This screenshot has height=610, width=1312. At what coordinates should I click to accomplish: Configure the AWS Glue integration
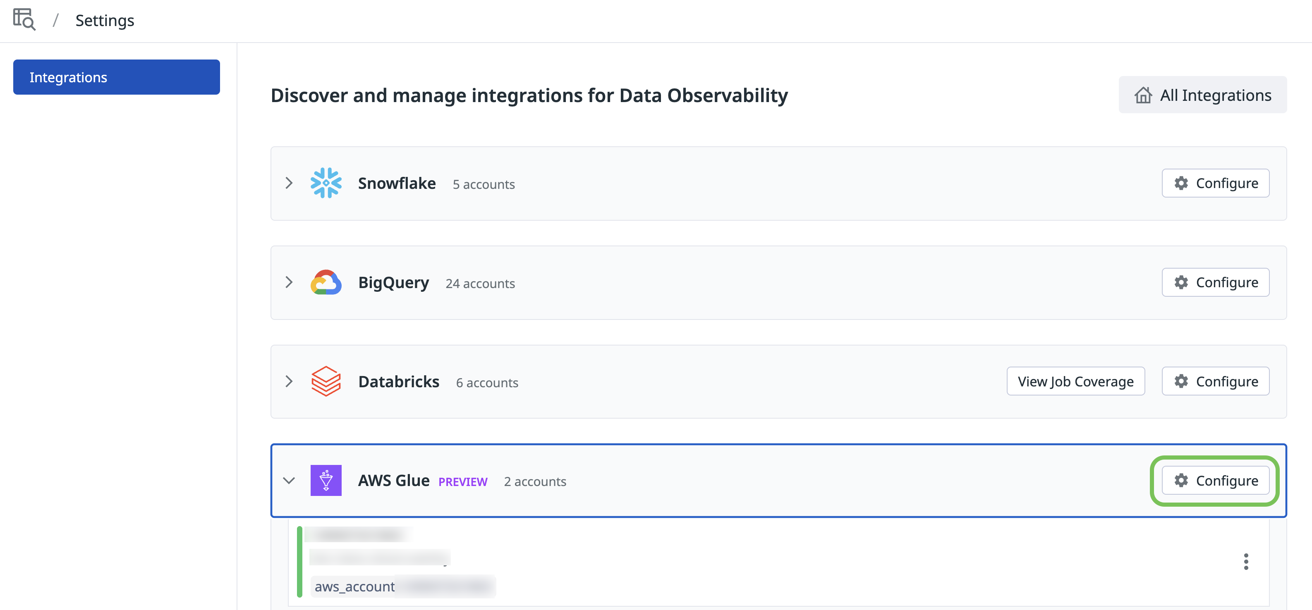tap(1215, 480)
